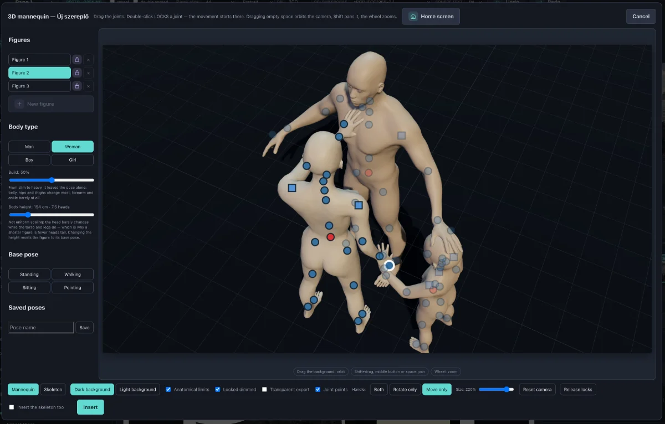This screenshot has height=424, width=665.
Task: Select the Light background option
Action: pos(138,389)
